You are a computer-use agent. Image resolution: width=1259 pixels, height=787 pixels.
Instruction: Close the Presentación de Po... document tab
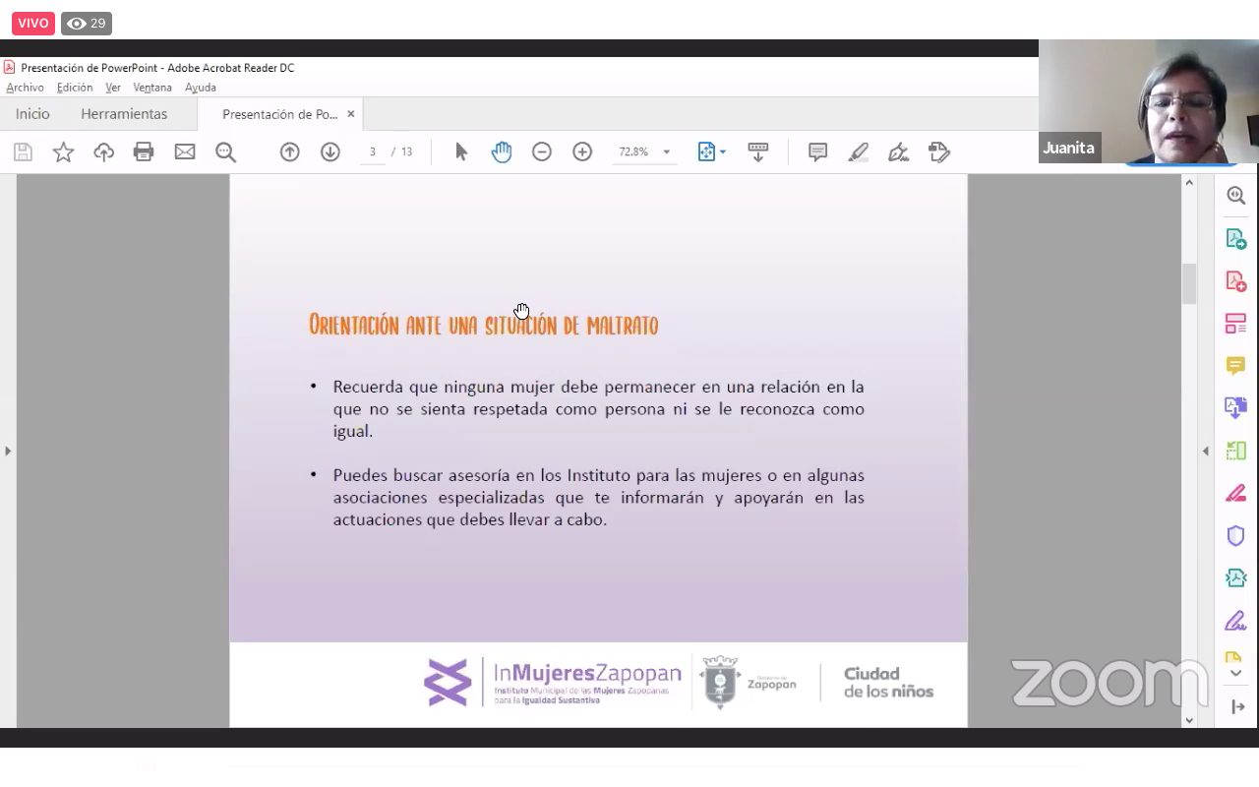pos(351,114)
